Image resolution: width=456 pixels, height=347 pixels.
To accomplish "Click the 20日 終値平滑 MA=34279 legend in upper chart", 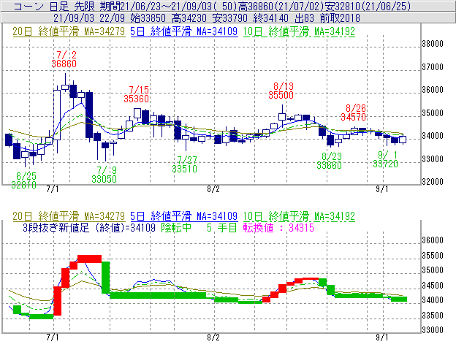I will coord(69,31).
